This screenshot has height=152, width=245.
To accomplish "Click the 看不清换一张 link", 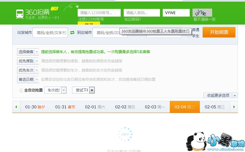I will pos(204,19).
